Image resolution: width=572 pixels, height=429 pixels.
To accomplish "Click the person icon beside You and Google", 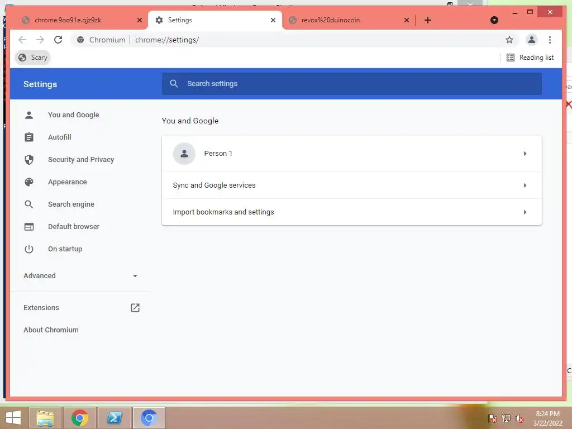I will (x=29, y=115).
